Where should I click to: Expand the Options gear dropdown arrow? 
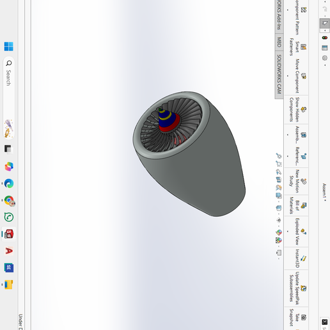tap(325, 65)
